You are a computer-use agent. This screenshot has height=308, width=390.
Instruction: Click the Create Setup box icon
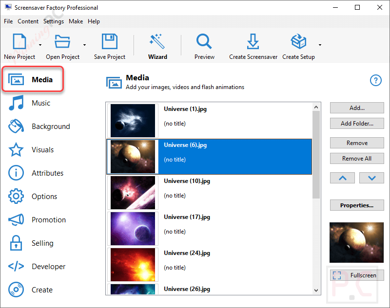[298, 41]
